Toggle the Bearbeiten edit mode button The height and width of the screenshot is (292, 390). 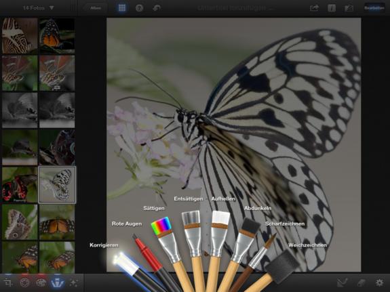tap(374, 8)
